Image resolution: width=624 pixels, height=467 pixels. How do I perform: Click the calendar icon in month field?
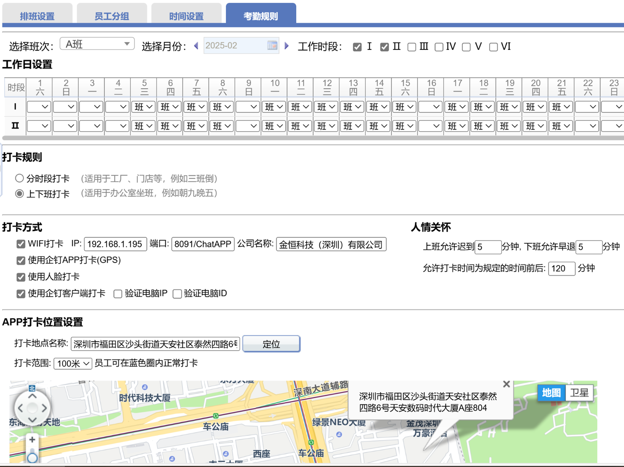(272, 45)
